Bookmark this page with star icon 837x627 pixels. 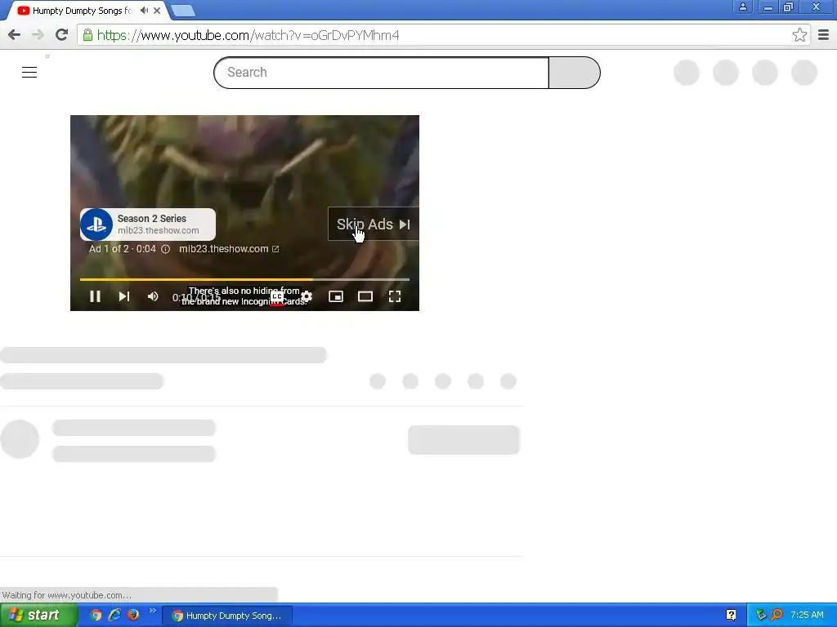coord(799,35)
